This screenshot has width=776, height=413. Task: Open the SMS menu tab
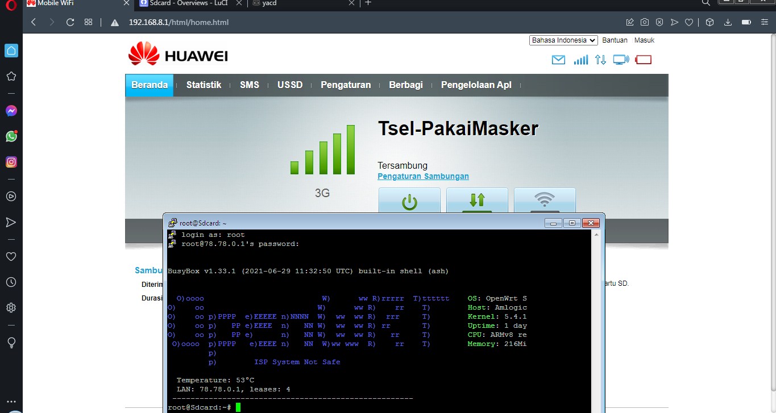[x=250, y=85]
